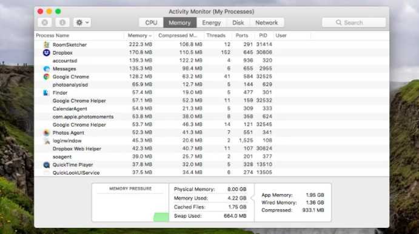The height and width of the screenshot is (234, 419).
Task: Click the Swap Used 664.0 MB value
Action: pyautogui.click(x=235, y=216)
